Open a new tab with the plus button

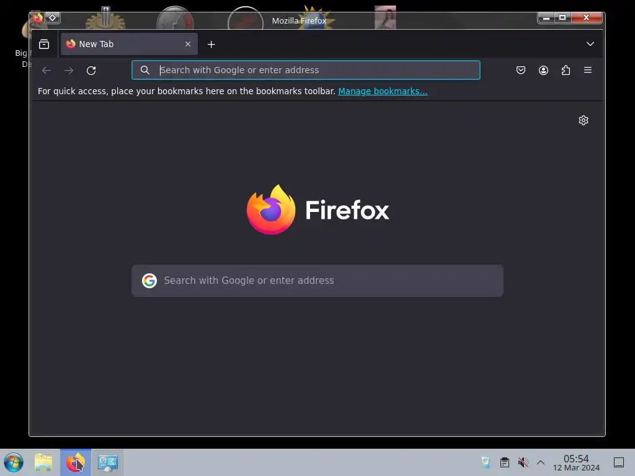point(211,45)
